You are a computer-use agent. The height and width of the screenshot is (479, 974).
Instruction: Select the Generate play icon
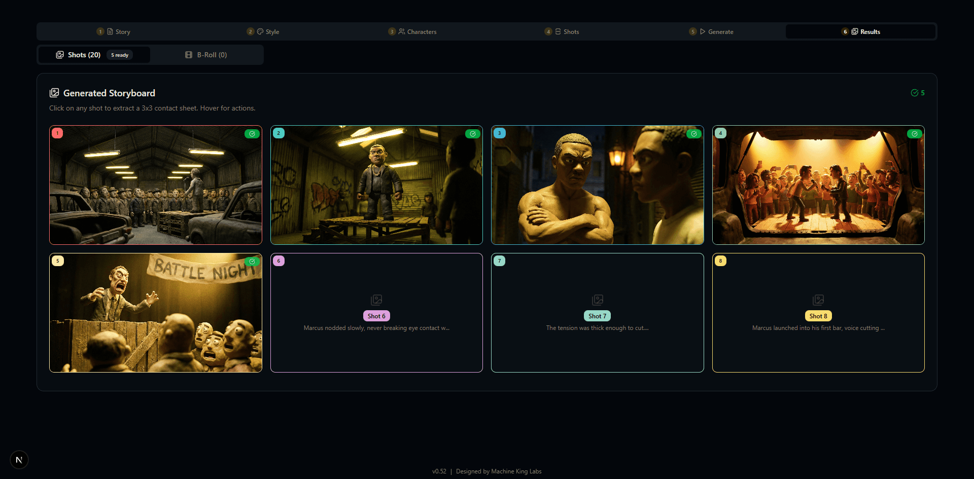702,31
